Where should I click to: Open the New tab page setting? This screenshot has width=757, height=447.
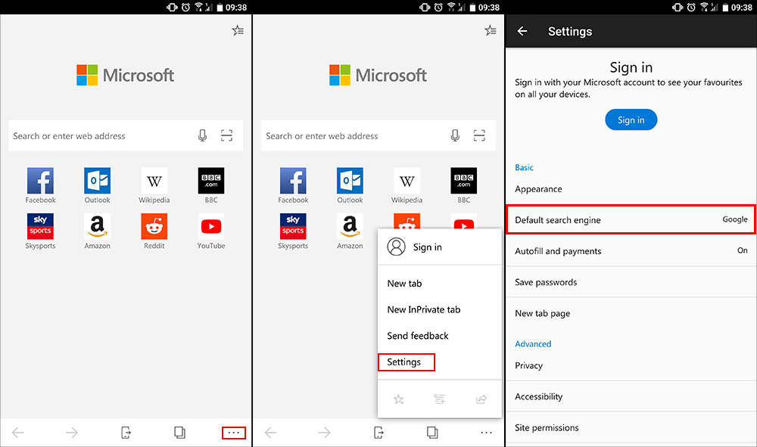[631, 313]
